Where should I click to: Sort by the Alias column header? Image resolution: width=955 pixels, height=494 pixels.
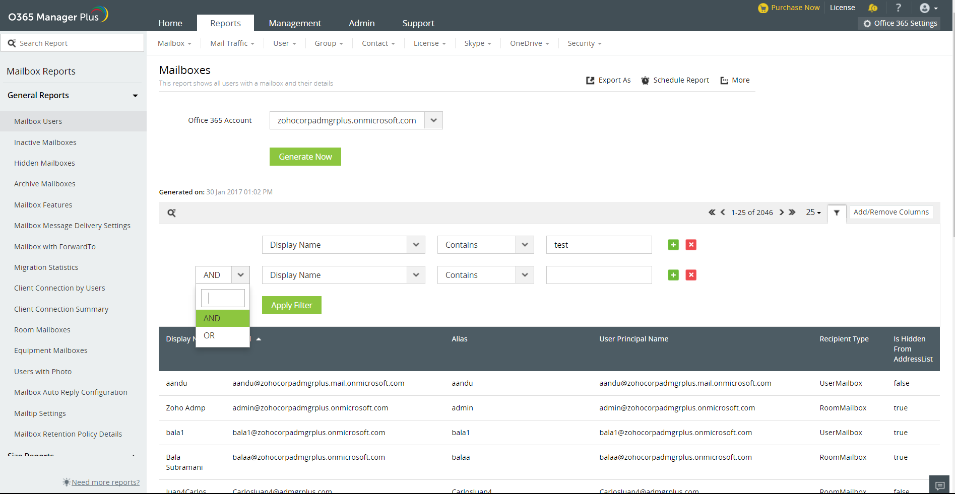coord(460,339)
